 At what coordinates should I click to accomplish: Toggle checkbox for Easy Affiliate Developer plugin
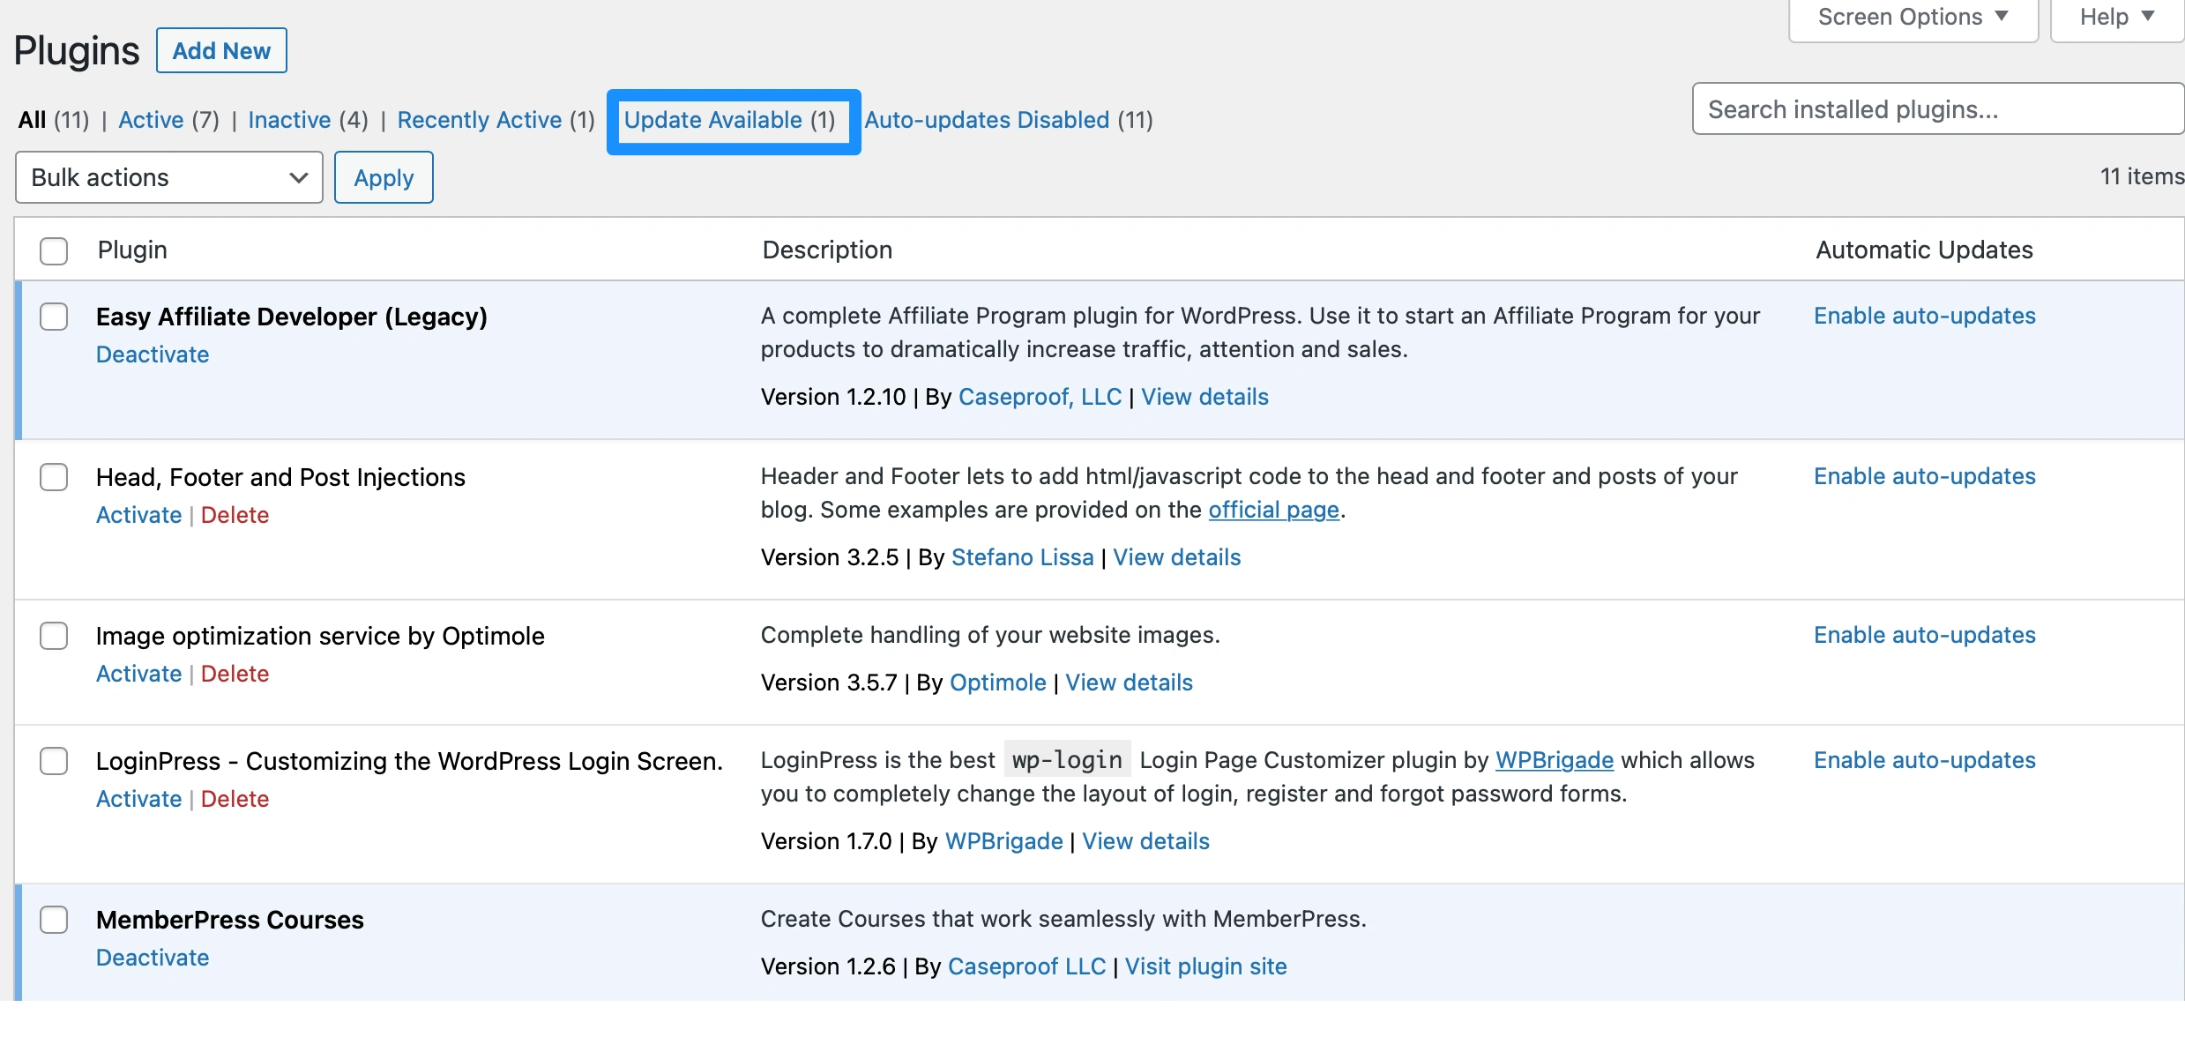pos(53,315)
